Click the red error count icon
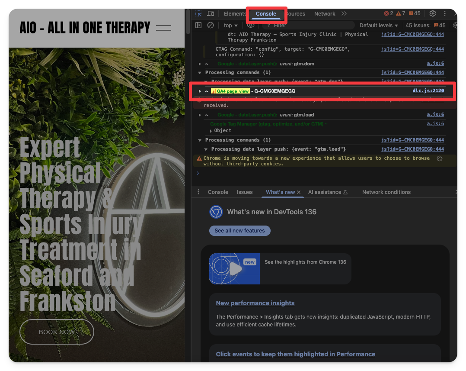466x371 pixels. [x=389, y=14]
